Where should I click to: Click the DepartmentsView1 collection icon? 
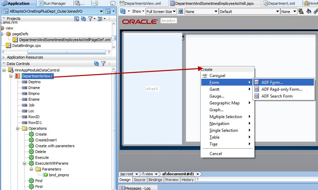tap(17, 76)
